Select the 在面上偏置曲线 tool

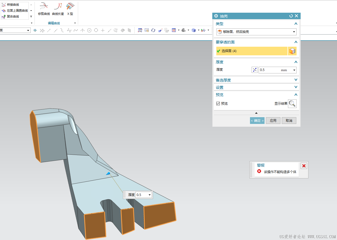(15, 11)
